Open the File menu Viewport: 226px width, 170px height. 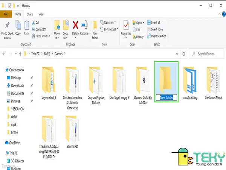[6, 14]
